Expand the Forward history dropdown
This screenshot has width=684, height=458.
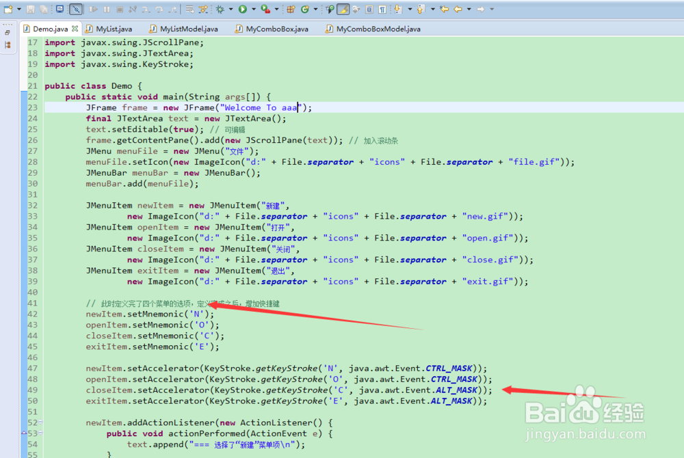(x=492, y=9)
